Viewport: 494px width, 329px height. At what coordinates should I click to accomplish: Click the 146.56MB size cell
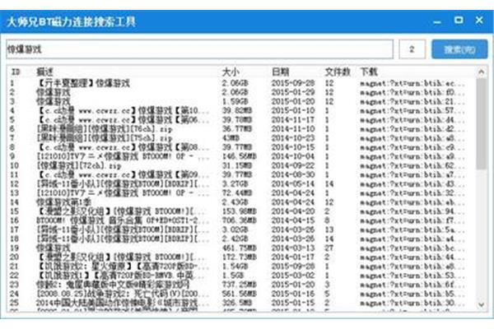coord(240,156)
